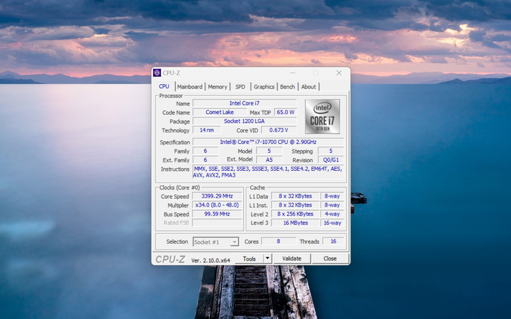Screen dimensions: 511x319
Task: Click the CPU-Z app icon in title bar
Action: click(x=157, y=73)
